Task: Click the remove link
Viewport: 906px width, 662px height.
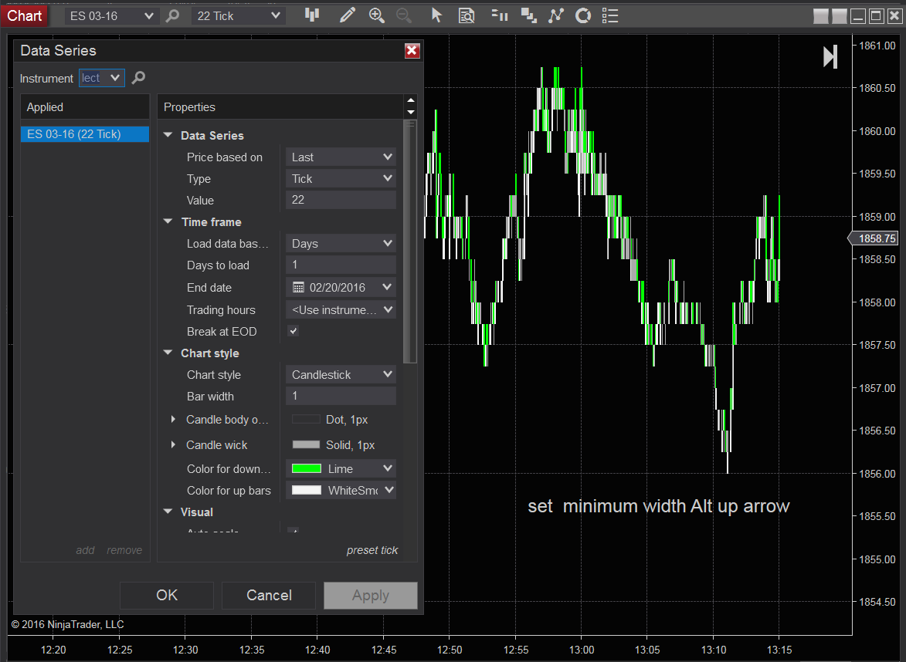Action: coord(124,550)
